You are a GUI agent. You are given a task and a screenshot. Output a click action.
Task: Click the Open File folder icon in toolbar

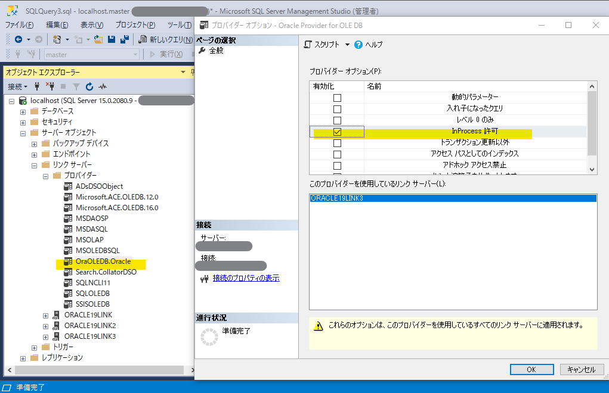(97, 39)
